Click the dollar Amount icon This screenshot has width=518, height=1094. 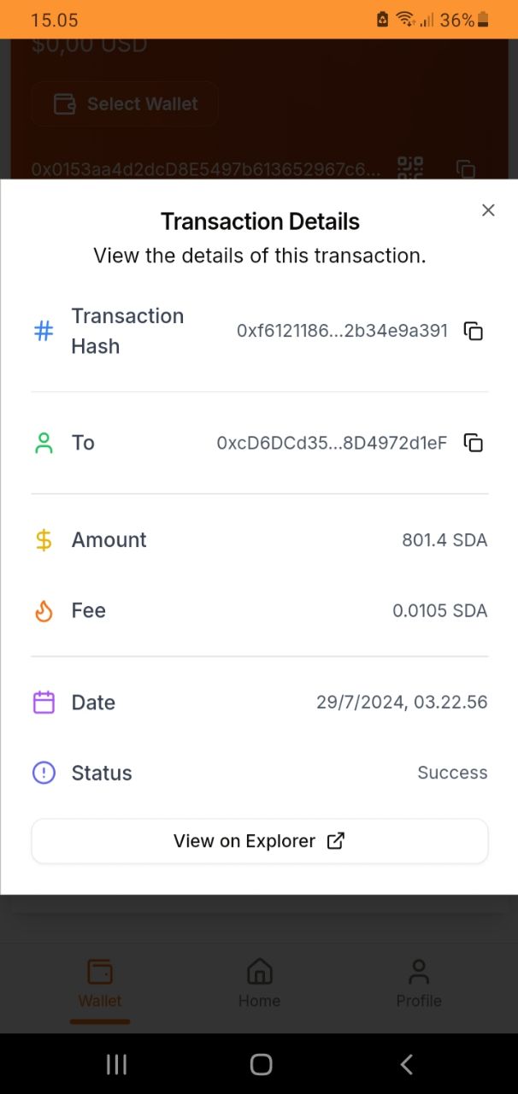[x=44, y=540]
